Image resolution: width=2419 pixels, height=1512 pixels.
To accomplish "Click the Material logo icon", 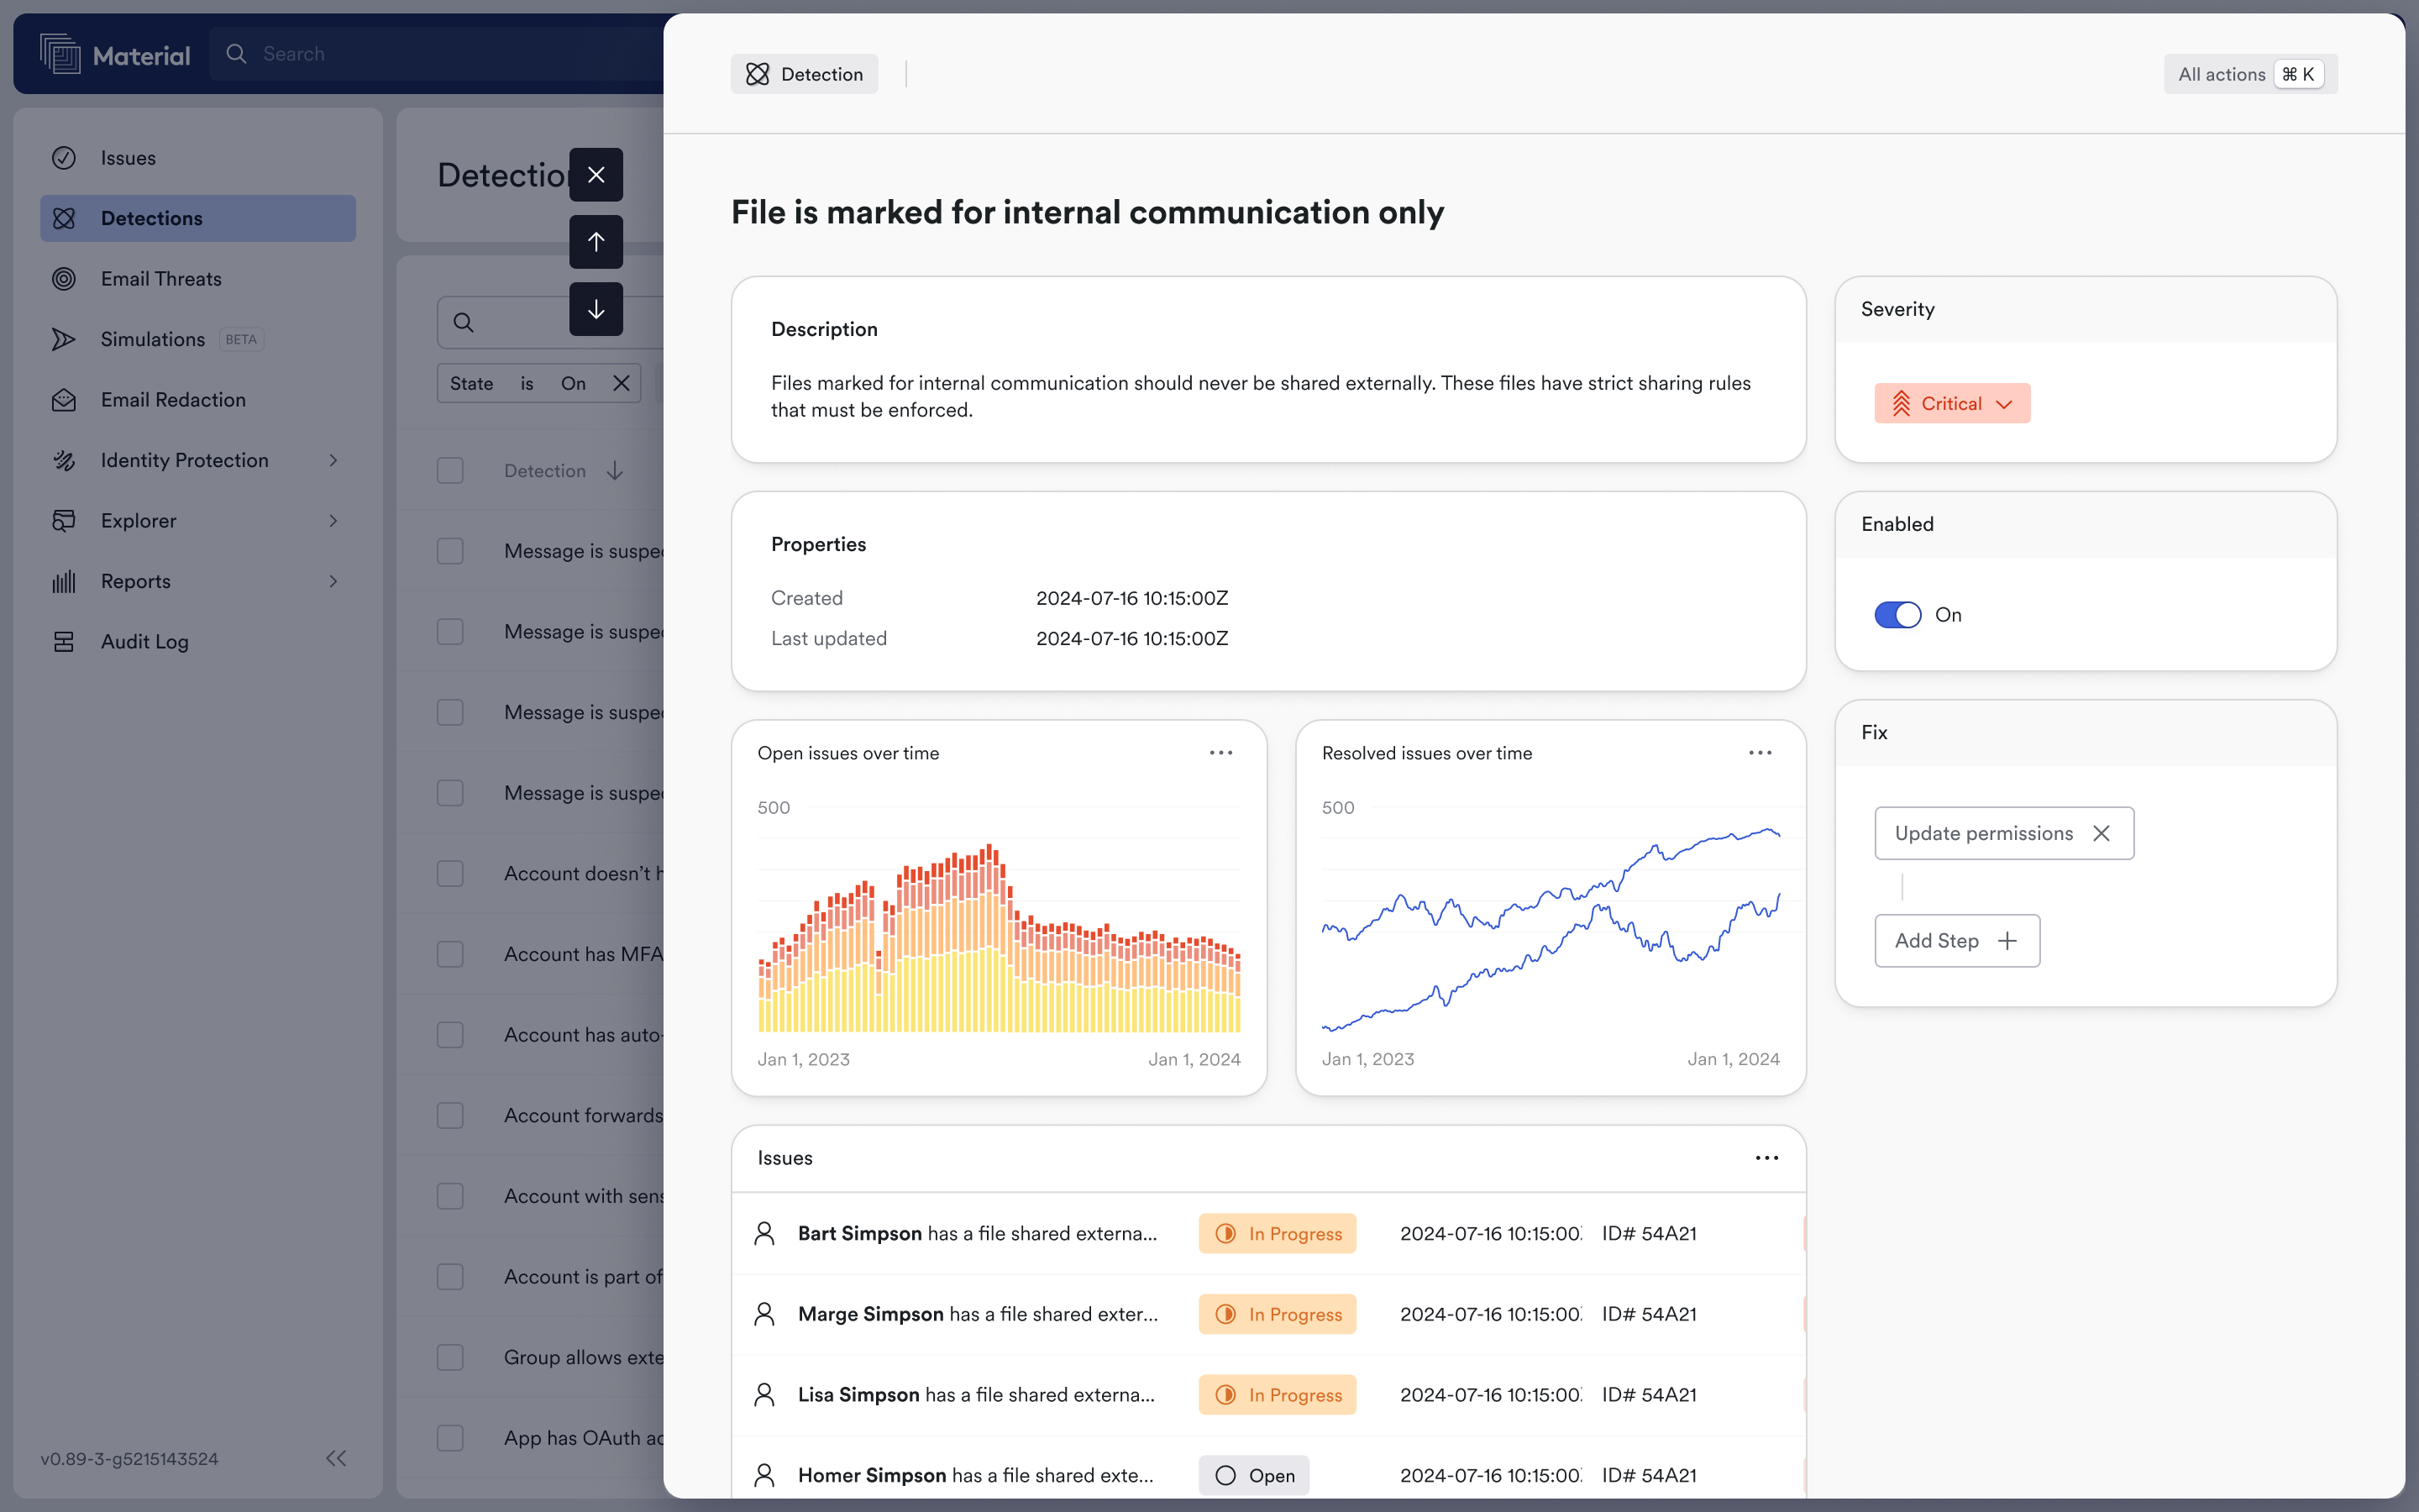I will pos(60,54).
